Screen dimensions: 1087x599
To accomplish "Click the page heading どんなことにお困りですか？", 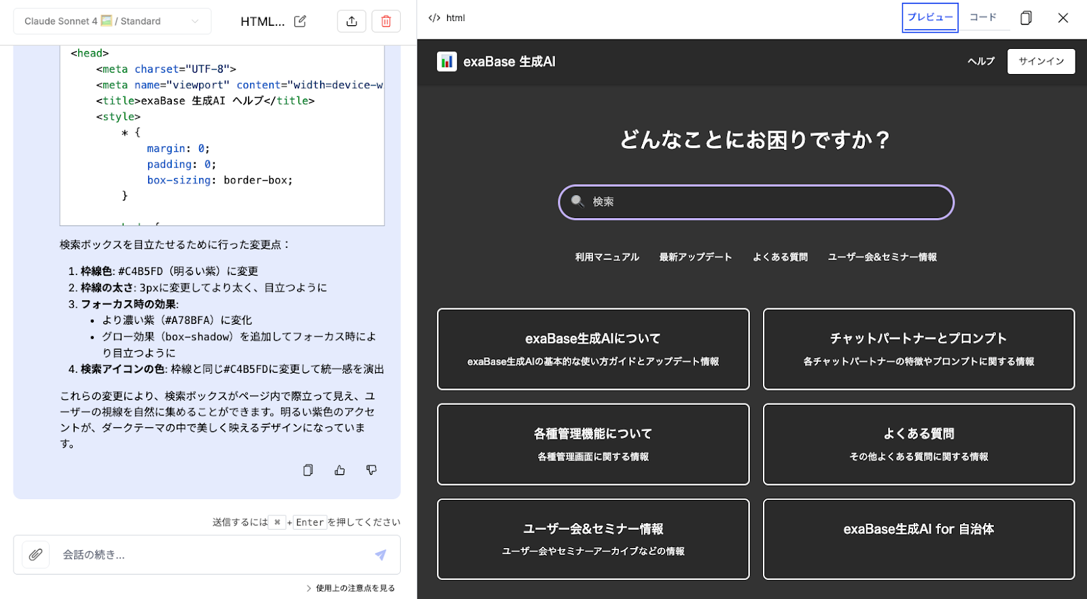I will (755, 140).
